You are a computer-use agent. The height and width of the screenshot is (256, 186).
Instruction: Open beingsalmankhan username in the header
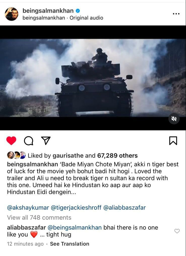48,11
